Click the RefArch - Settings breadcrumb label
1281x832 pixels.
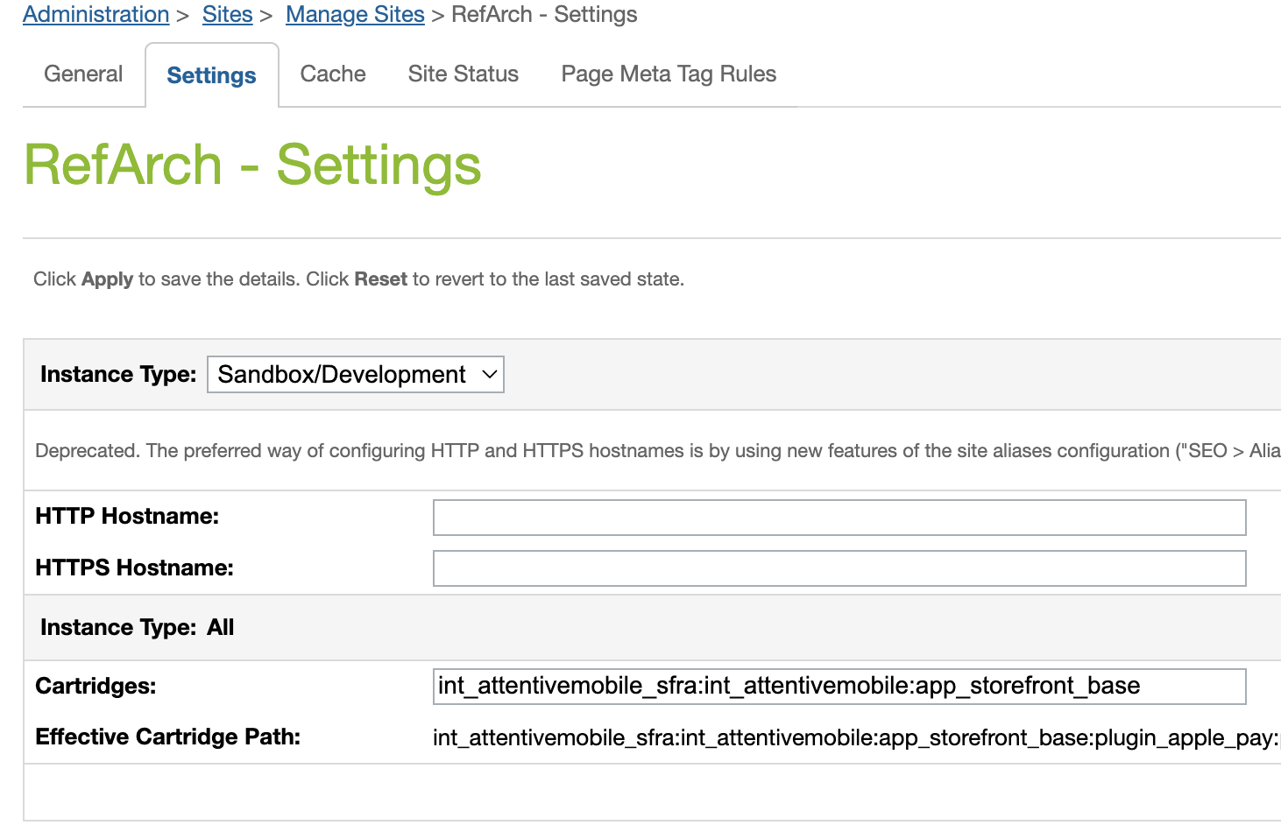(x=543, y=14)
